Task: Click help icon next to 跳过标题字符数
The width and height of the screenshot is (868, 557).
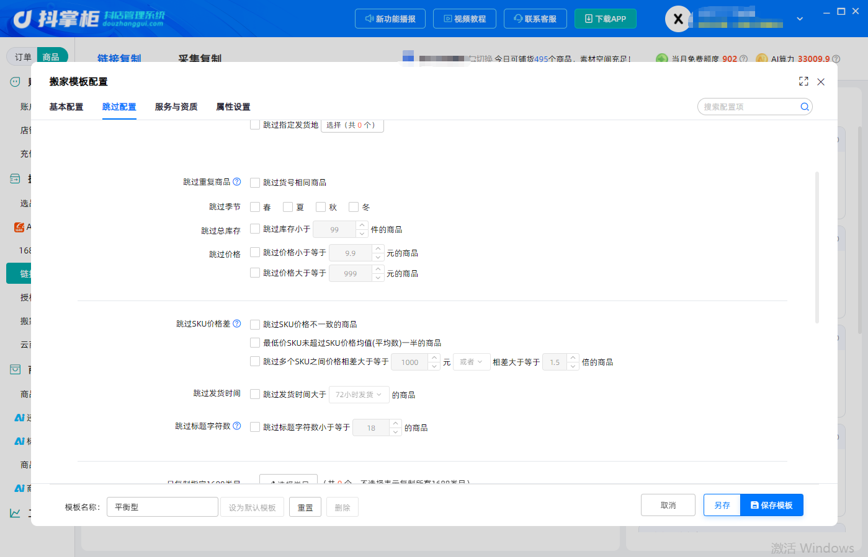Action: click(236, 426)
